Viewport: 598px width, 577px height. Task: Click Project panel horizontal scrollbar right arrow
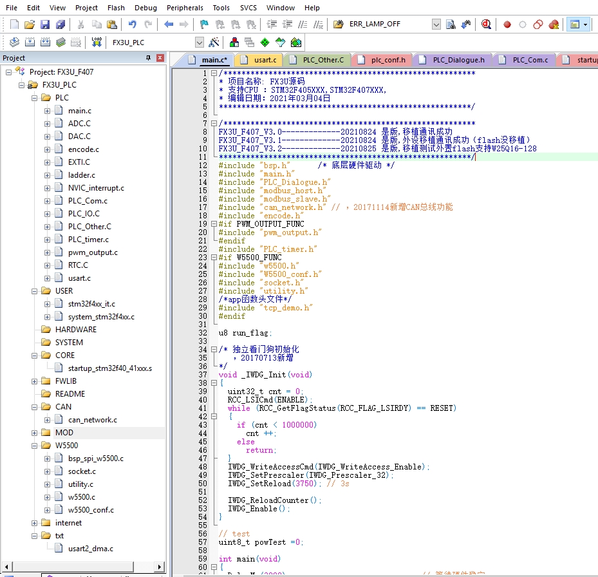pyautogui.click(x=160, y=567)
